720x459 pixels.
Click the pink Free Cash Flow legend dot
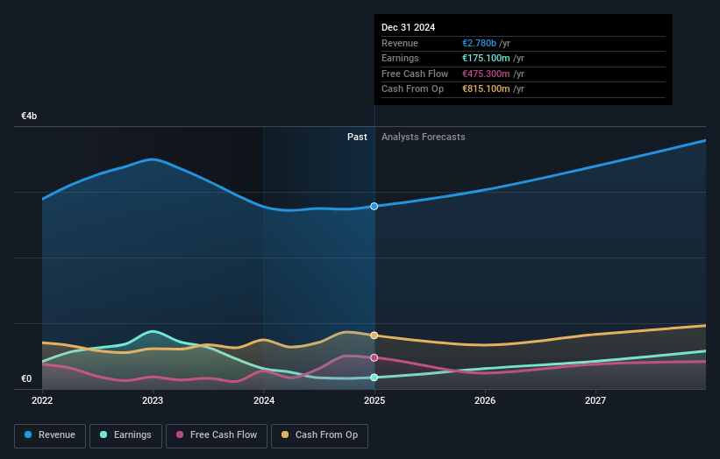coord(180,434)
